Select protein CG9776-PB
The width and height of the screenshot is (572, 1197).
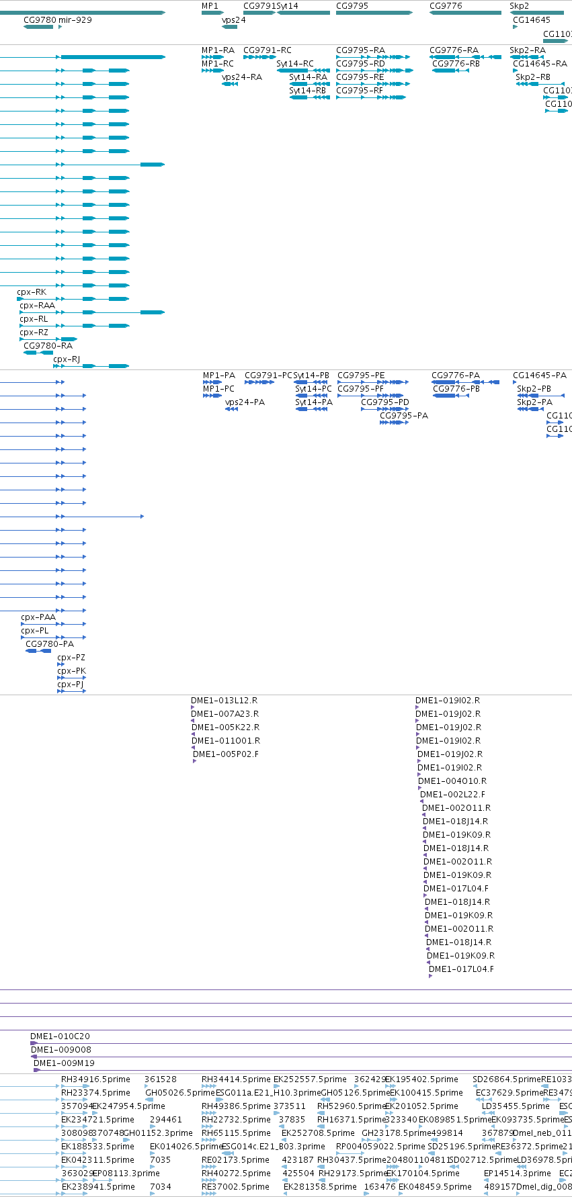click(x=456, y=389)
